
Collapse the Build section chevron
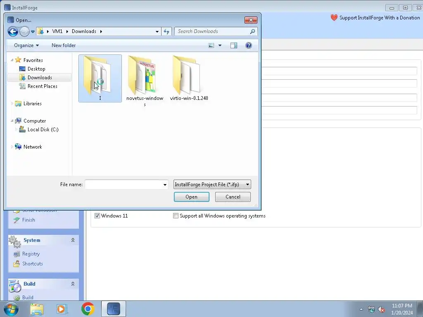coord(73,284)
